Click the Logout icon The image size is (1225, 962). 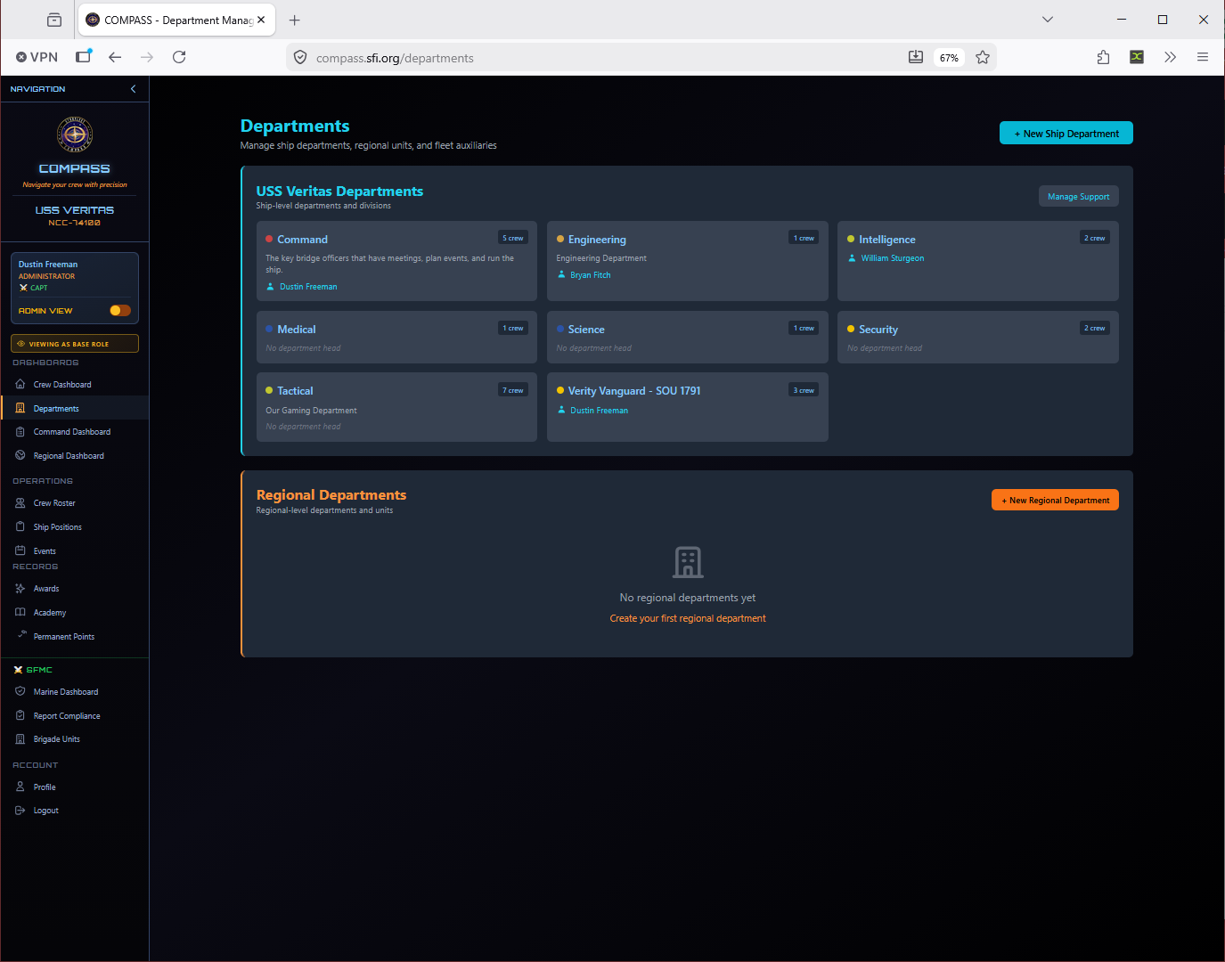pyautogui.click(x=20, y=811)
